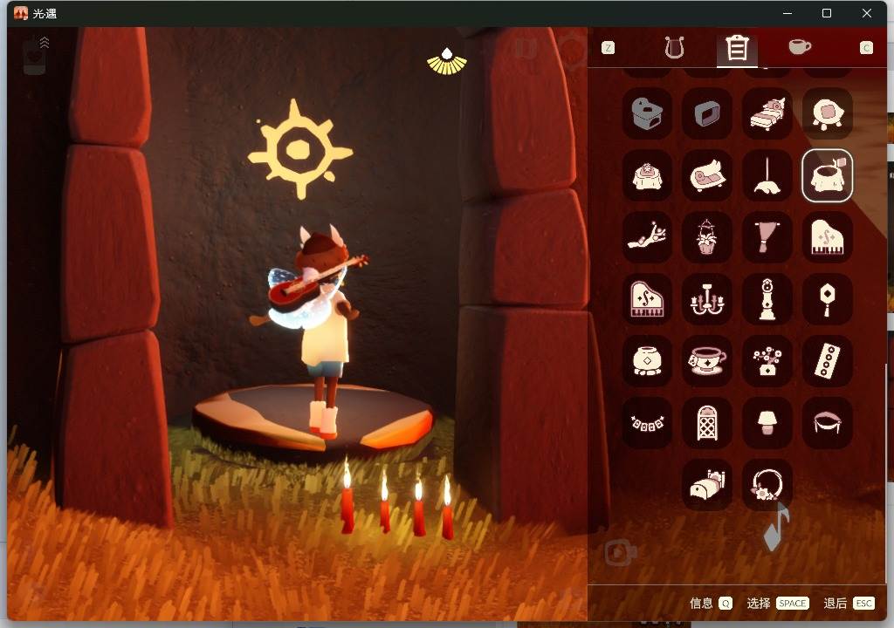Choose the hanging potted plant prop

click(x=707, y=237)
